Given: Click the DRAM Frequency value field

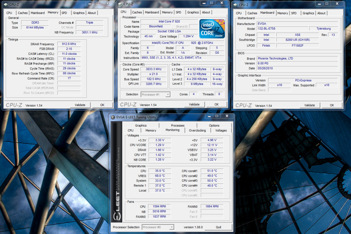Looking at the screenshot, I should tap(69, 44).
